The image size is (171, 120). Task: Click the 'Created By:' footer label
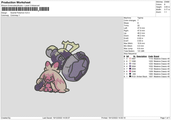pos(6,118)
